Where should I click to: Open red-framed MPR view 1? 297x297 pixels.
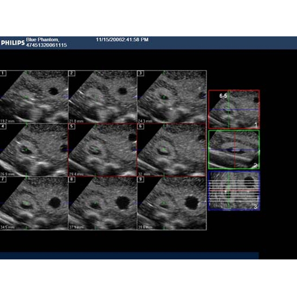coord(234,109)
